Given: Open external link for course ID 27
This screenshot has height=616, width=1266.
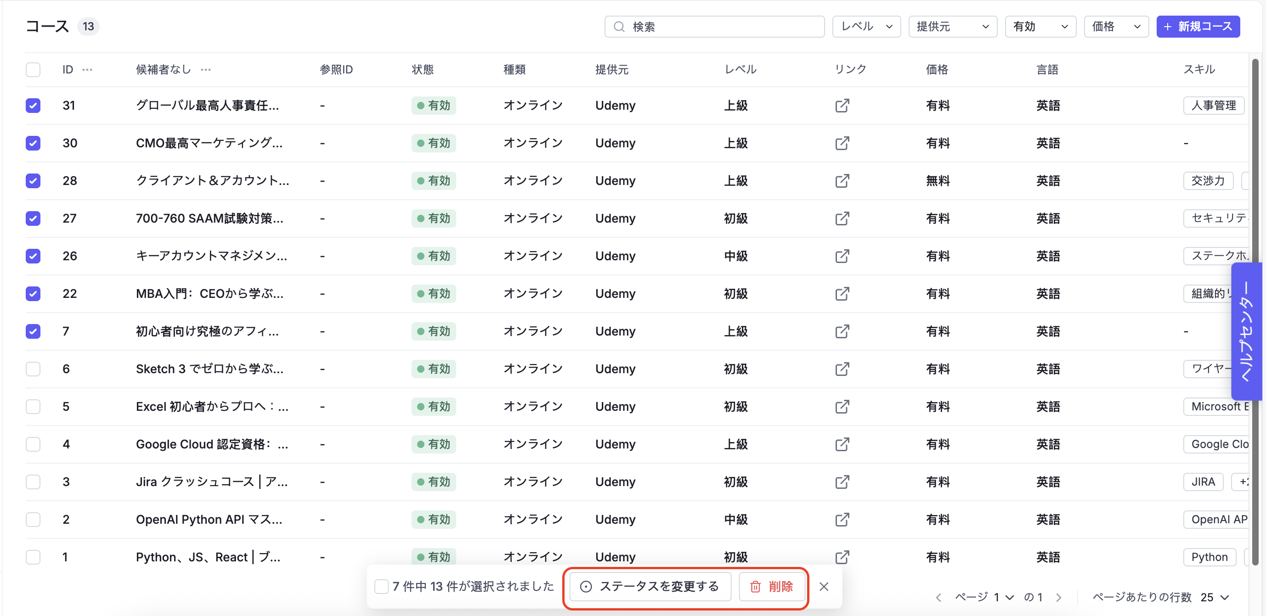Looking at the screenshot, I should [842, 218].
